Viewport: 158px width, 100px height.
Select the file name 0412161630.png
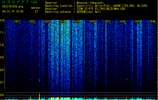(x=13, y=6)
